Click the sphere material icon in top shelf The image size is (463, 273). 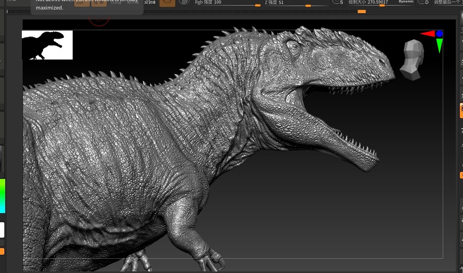(x=184, y=2)
